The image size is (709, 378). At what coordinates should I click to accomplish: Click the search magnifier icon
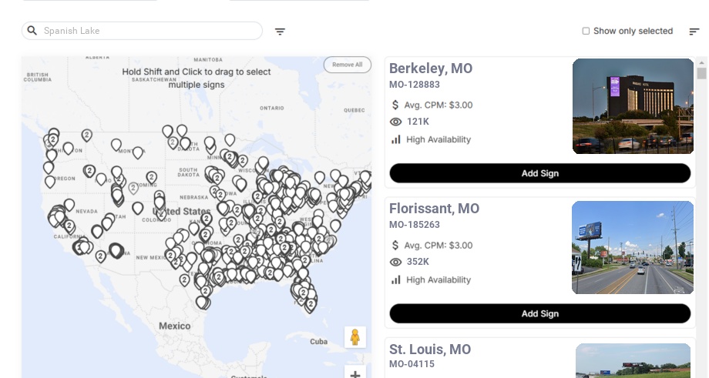click(32, 31)
